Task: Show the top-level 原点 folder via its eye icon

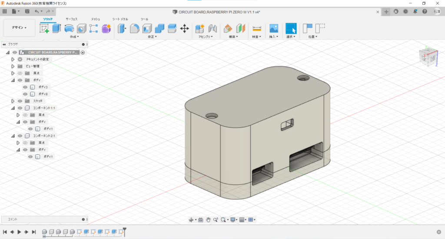Action: click(20, 73)
